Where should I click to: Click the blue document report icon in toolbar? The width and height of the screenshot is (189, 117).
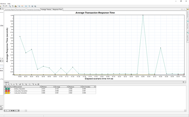pyautogui.click(x=26, y=6)
